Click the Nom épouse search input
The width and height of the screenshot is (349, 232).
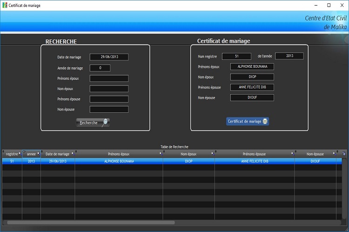(x=108, y=110)
